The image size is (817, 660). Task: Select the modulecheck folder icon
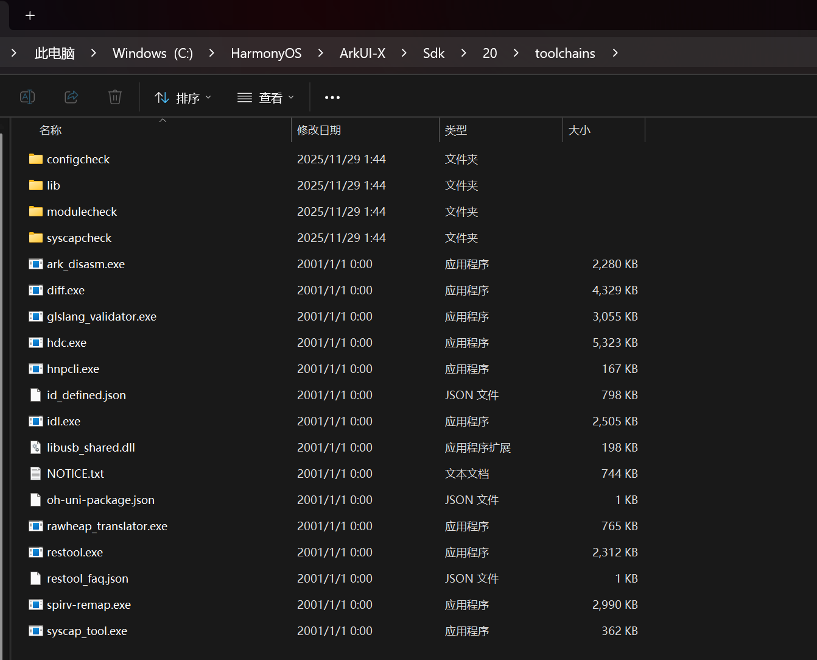click(36, 211)
